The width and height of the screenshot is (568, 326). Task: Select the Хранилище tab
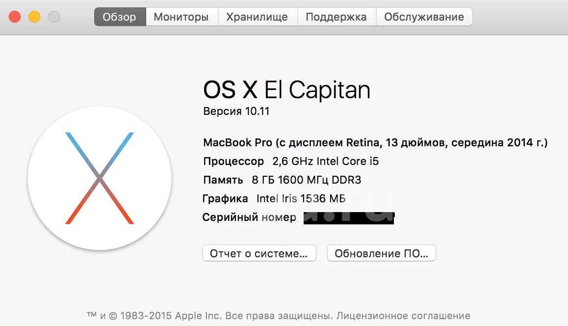[257, 17]
